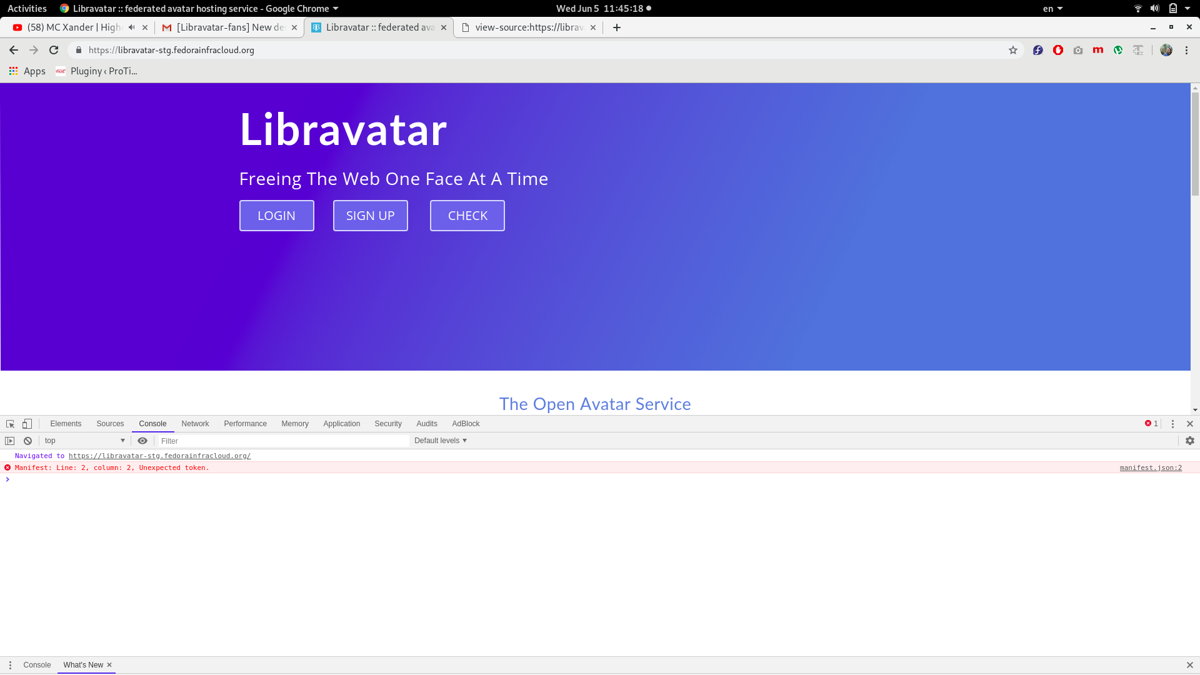Image resolution: width=1200 pixels, height=675 pixels.
Task: Bookmark page with the star icon
Action: (x=1012, y=50)
